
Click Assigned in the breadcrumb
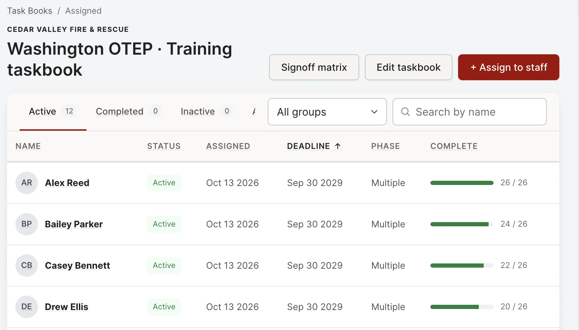point(83,11)
